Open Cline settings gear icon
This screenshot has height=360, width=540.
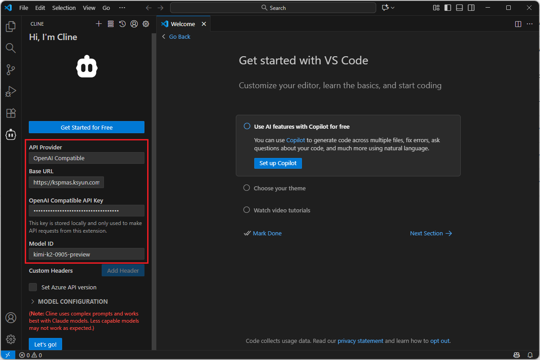(146, 24)
